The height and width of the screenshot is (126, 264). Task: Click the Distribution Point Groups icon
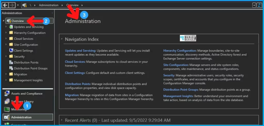11,68
